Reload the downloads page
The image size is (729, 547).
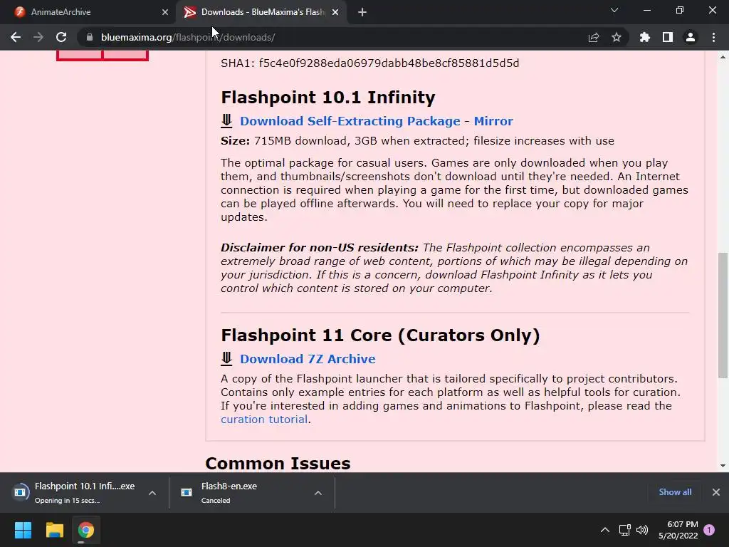click(61, 37)
